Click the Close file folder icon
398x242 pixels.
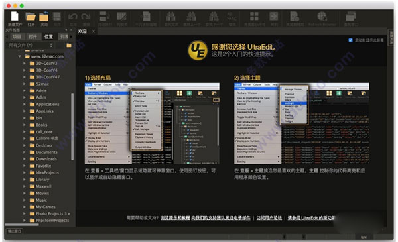point(44,17)
